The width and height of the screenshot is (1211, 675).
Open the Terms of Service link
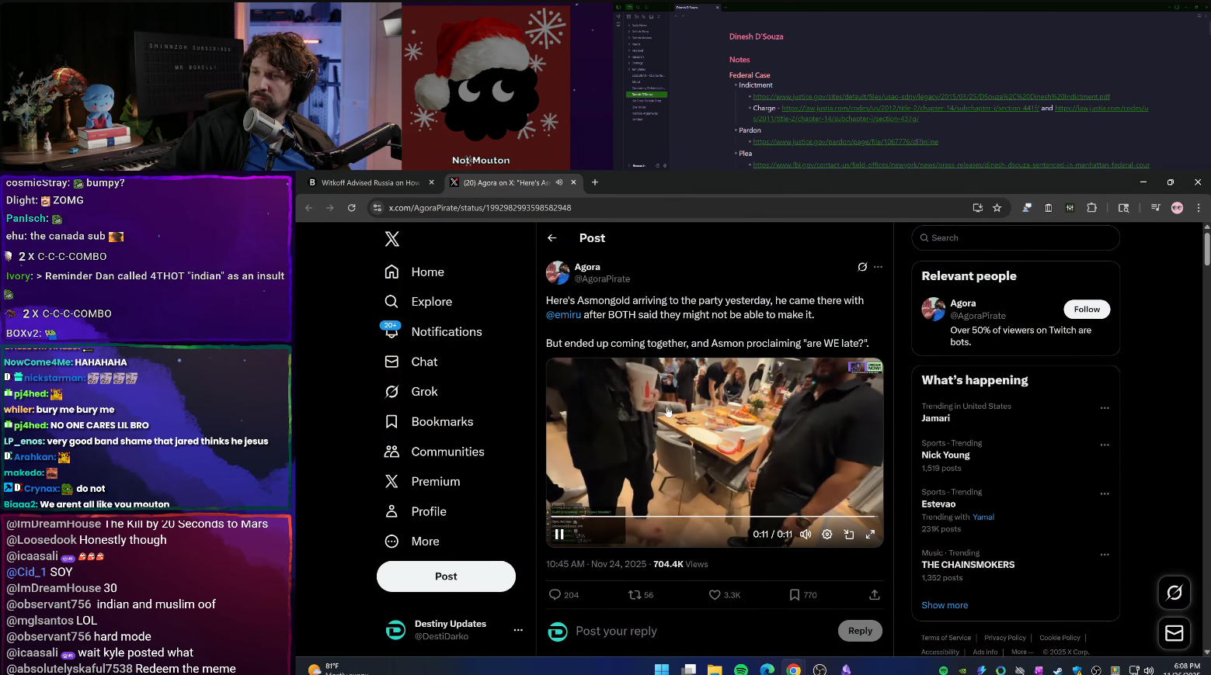click(946, 638)
